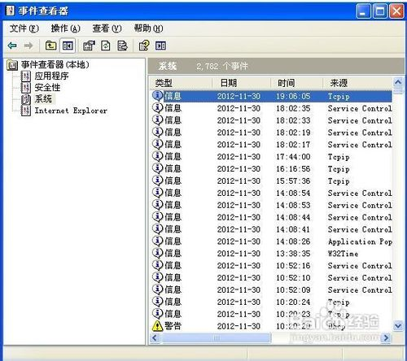
Task: Open the 文件(F) menu
Action: 24,28
